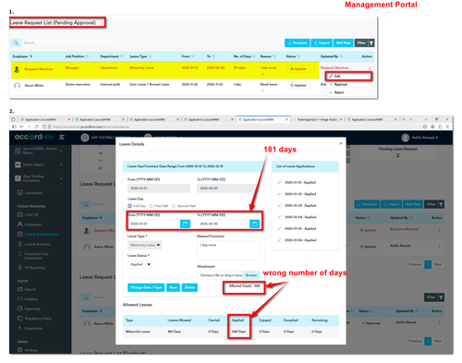Open the calendar picker for the editable To date
The height and width of the screenshot is (363, 462).
(254, 224)
